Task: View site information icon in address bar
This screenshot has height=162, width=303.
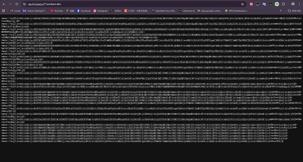Action: tap(24, 4)
